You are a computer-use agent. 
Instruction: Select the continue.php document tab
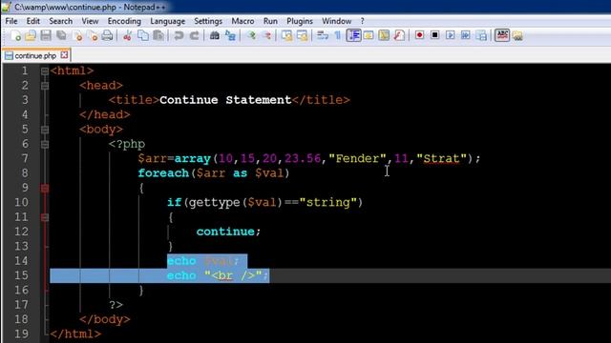point(36,55)
